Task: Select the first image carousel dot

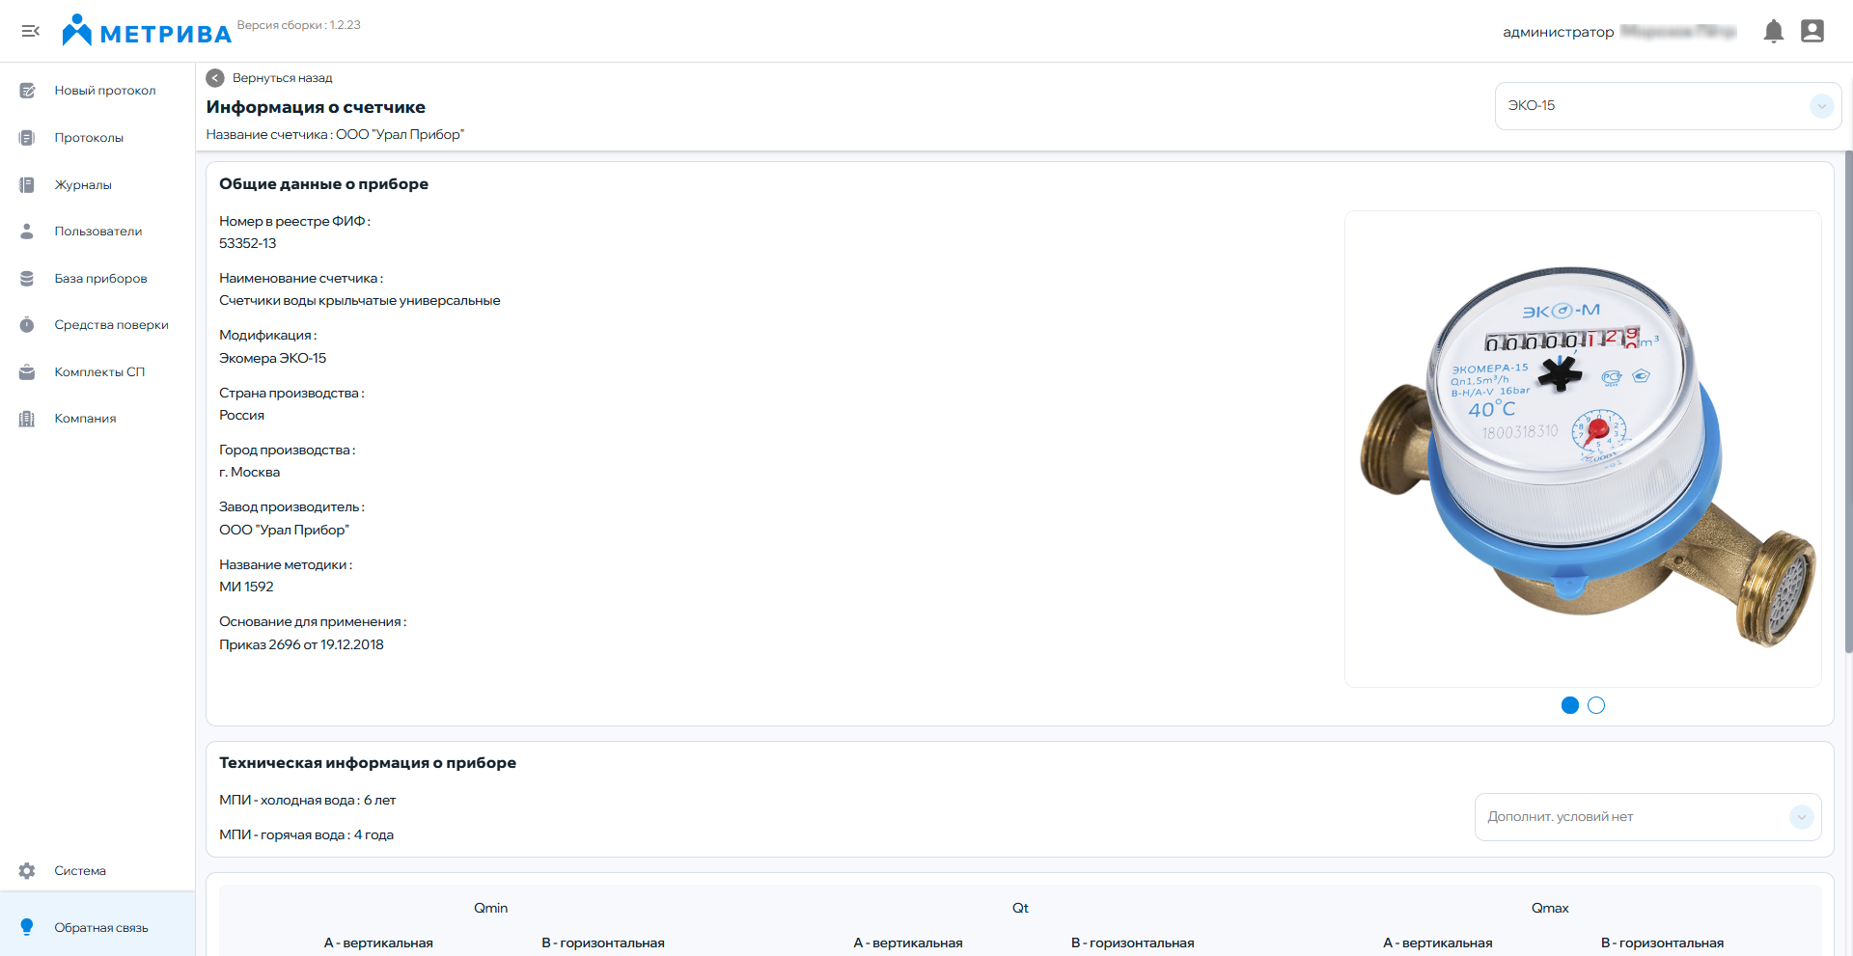Action: click(x=1569, y=705)
